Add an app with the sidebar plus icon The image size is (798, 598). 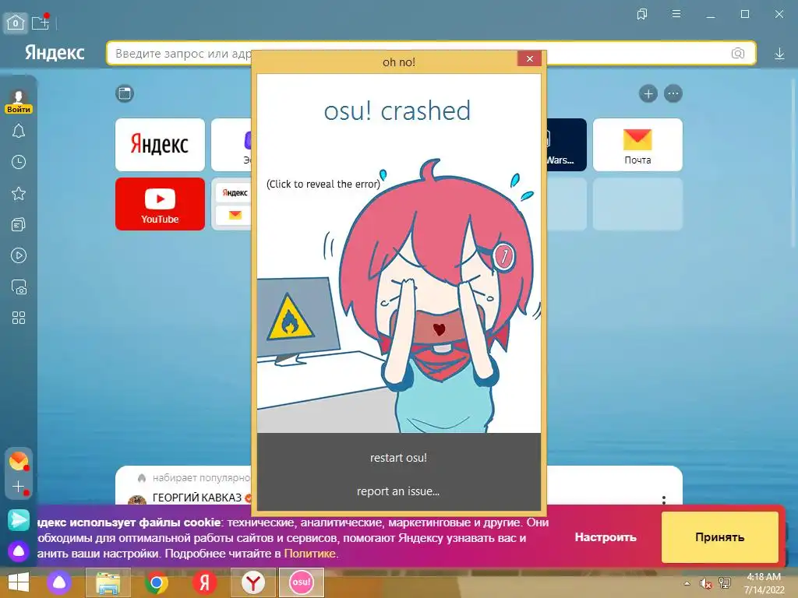tap(19, 487)
